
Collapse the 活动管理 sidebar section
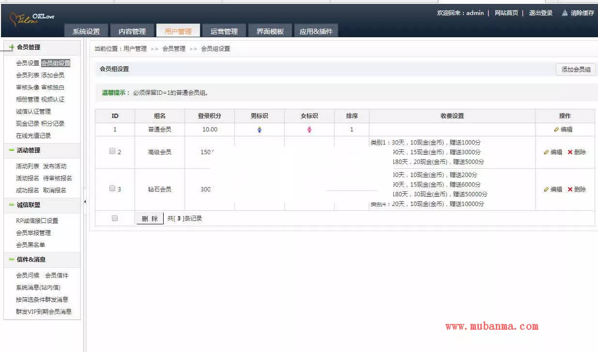pos(11,150)
